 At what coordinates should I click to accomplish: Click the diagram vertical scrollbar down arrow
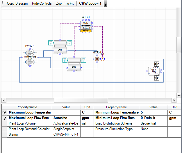(x=179, y=95)
